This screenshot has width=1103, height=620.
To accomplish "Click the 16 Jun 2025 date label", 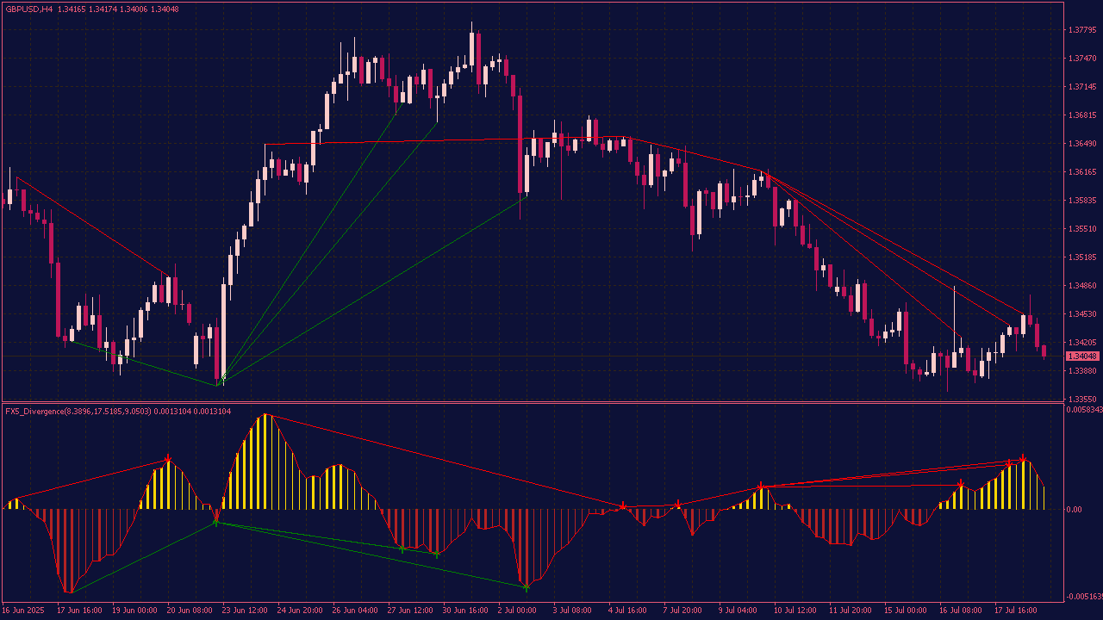I will pyautogui.click(x=23, y=610).
